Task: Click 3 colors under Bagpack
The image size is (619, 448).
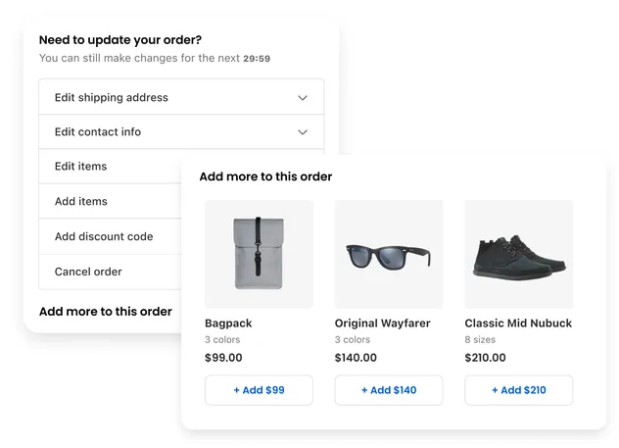Action: 222,340
